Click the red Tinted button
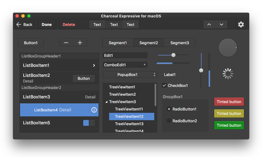This screenshot has height=157, width=264. point(229,102)
